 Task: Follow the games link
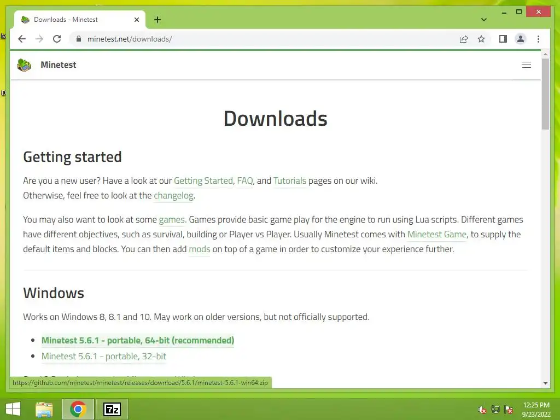172,220
